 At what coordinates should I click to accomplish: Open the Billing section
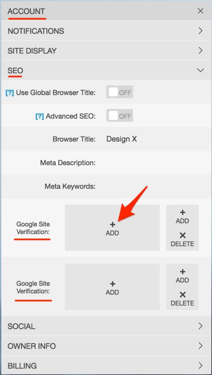(x=106, y=366)
